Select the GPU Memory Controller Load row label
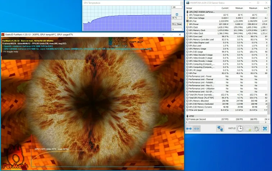 click(x=201, y=40)
